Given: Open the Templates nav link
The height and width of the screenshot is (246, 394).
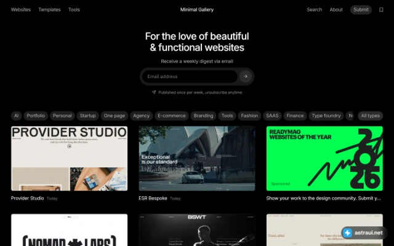Looking at the screenshot, I should click(x=49, y=10).
